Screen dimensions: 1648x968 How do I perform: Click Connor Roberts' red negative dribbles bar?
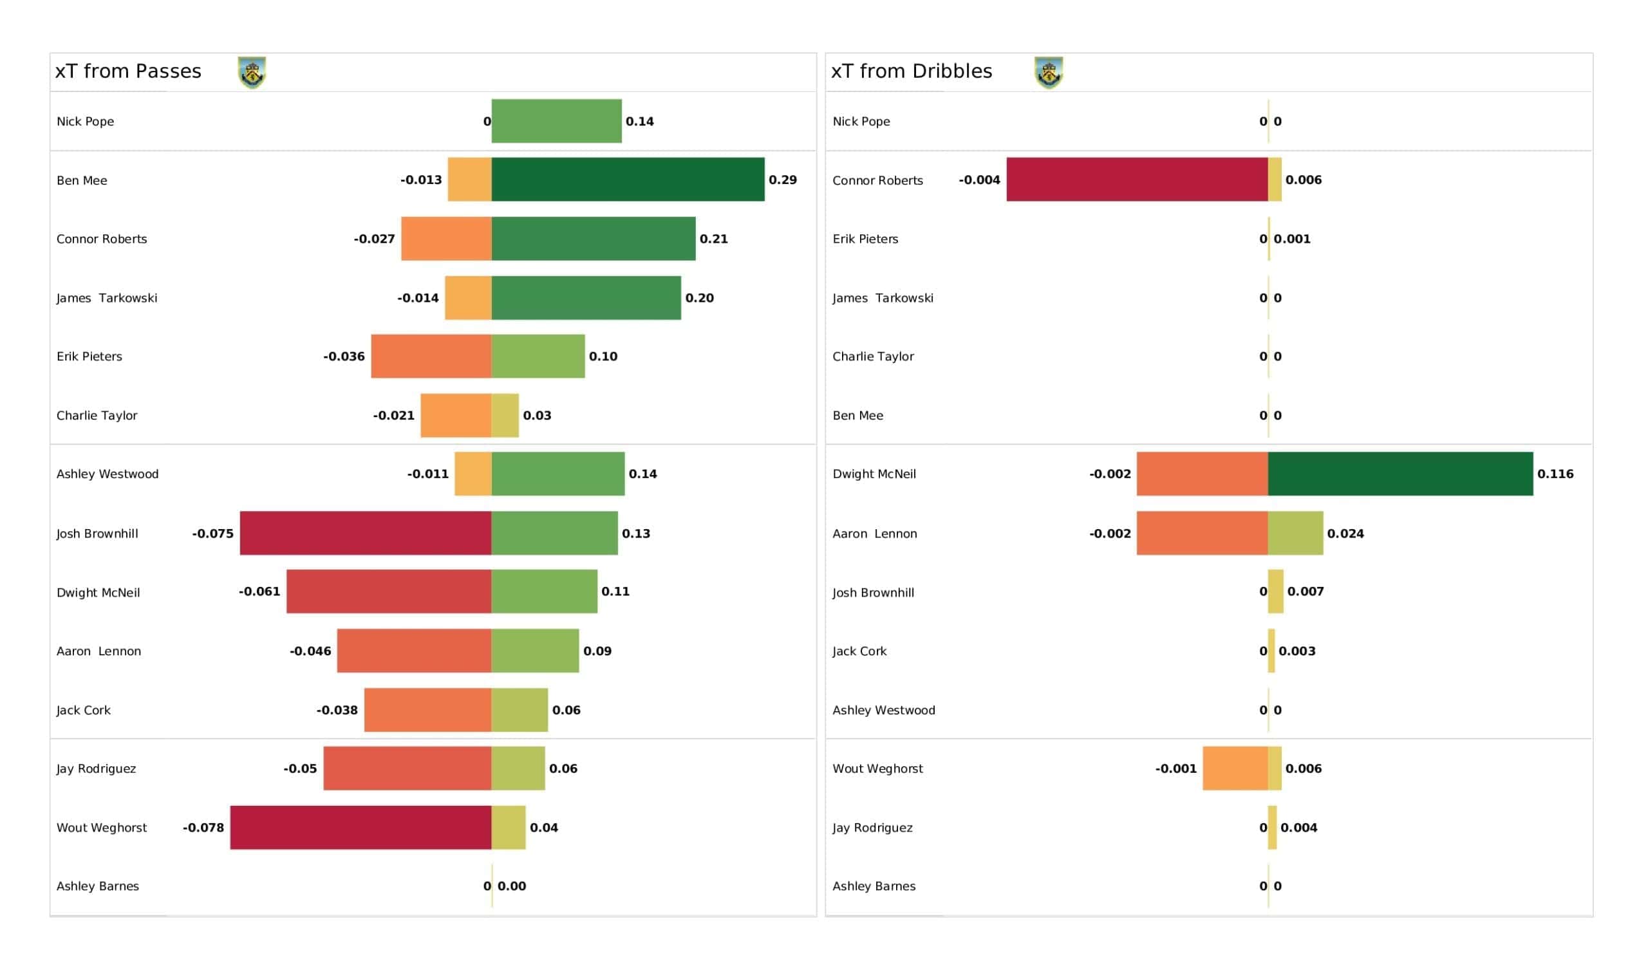1138,179
